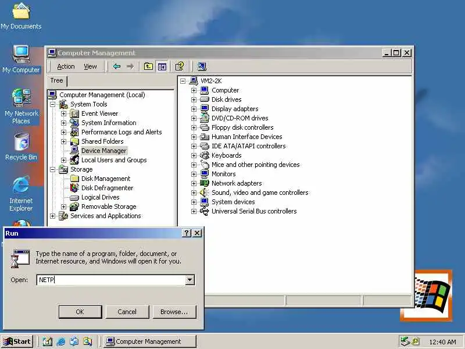The width and height of the screenshot is (465, 349).
Task: Select System devices entry
Action: [x=233, y=202]
